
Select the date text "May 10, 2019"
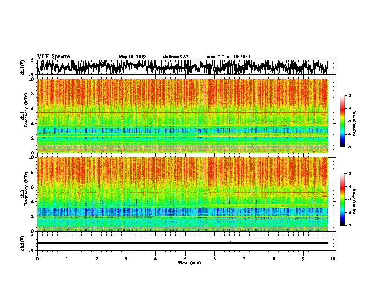click(132, 57)
